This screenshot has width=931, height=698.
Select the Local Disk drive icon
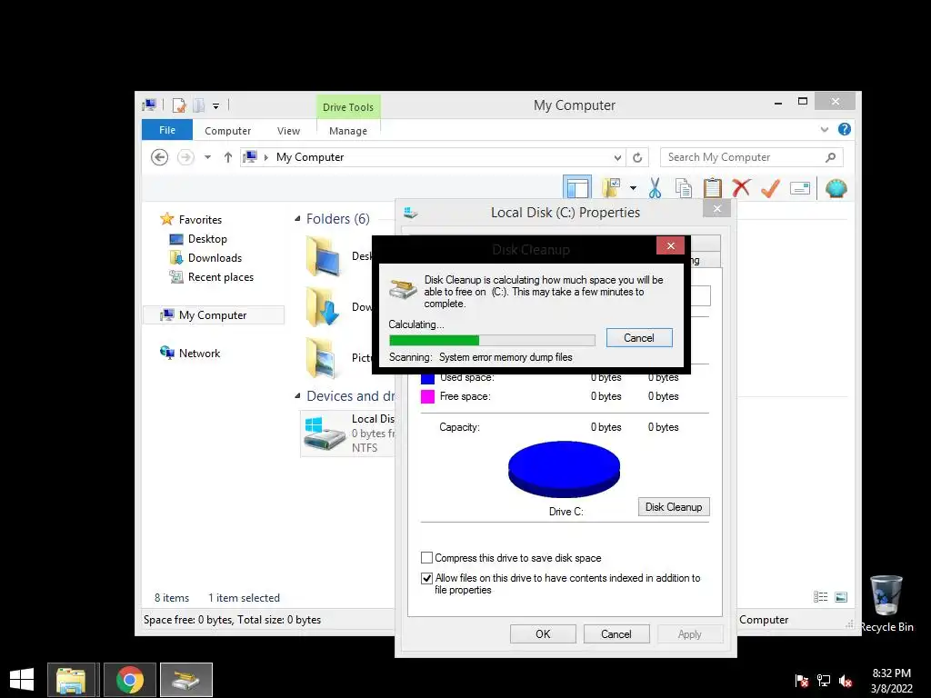point(325,433)
